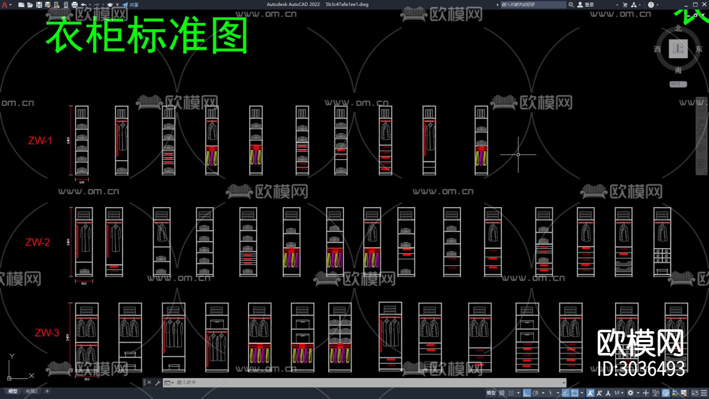Select the ZW-1 label text
Screen dimensions: 709x399
pyautogui.click(x=40, y=140)
